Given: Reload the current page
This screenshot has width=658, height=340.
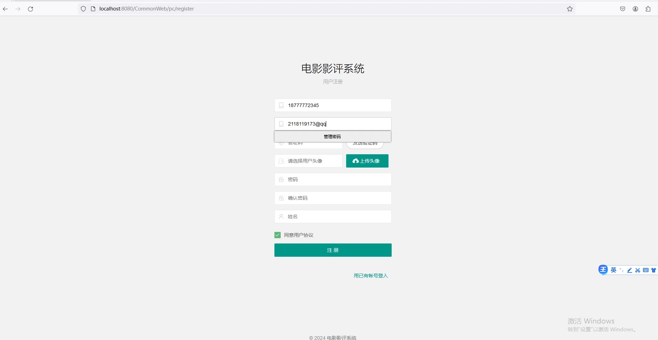Looking at the screenshot, I should pos(30,9).
